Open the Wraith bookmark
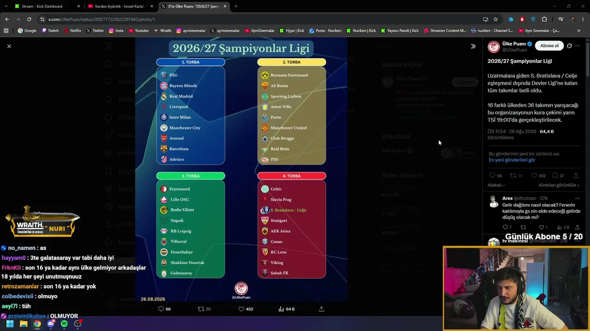The image size is (590, 331). tap(162, 31)
